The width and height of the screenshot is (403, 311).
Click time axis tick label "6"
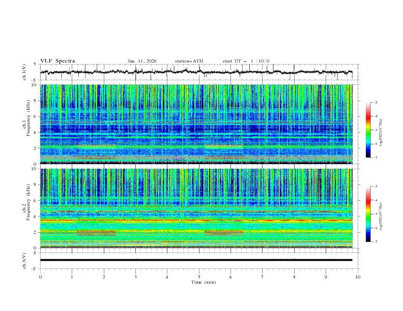[231, 277]
